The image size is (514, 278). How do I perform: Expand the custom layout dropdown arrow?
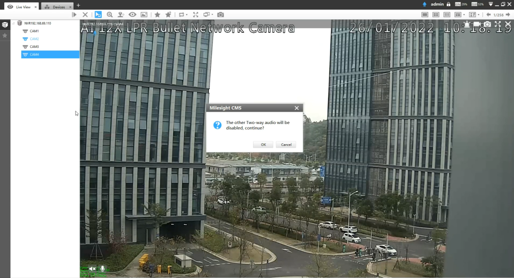pos(478,15)
